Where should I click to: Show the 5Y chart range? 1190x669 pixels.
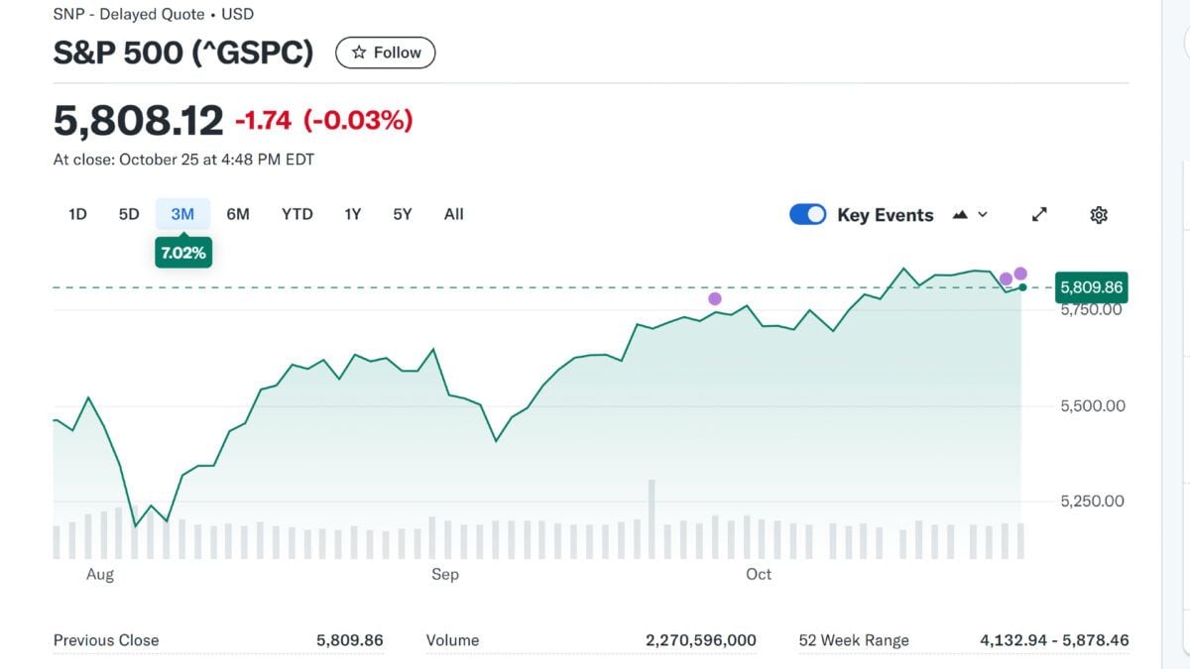point(403,214)
